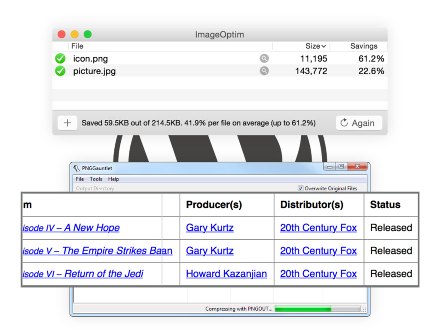Viewport: 440px width, 330px height.
Task: Click the green checkmark beside picture.jpg
Action: coord(60,71)
